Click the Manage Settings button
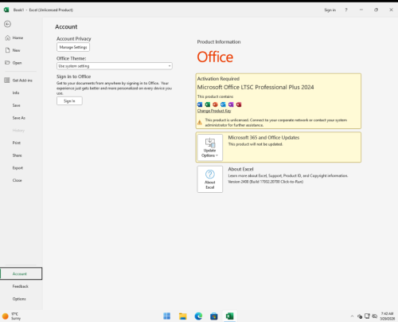Image resolution: width=398 pixels, height=322 pixels. [x=73, y=47]
